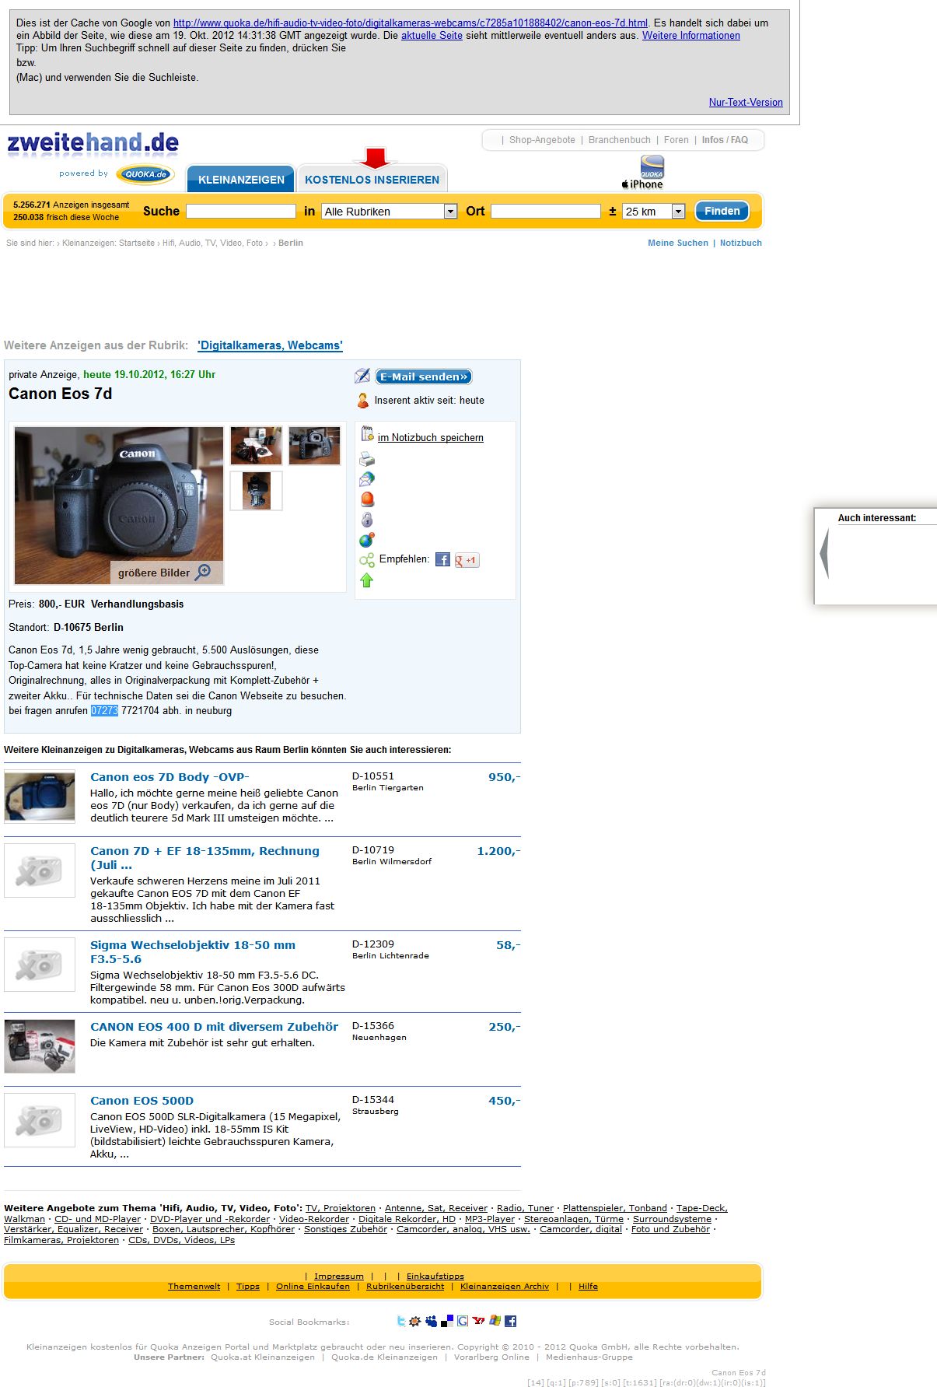This screenshot has width=937, height=1387.
Task: Open the Notizbuch link in breadcrumb bar
Action: tap(741, 243)
